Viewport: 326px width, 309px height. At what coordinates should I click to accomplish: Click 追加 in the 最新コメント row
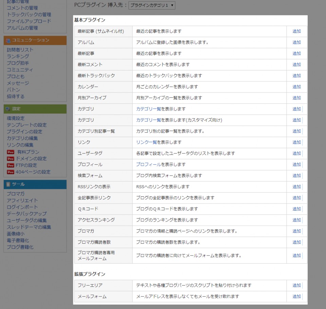pyautogui.click(x=296, y=65)
